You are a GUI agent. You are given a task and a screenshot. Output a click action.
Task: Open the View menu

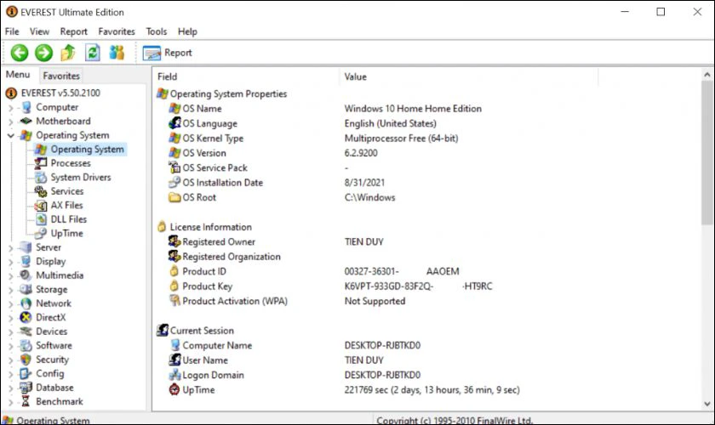point(39,31)
